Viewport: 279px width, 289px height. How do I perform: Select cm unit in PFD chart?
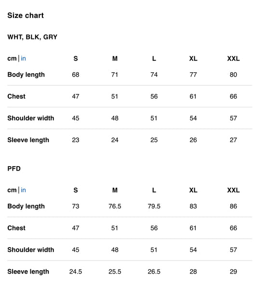point(12,190)
